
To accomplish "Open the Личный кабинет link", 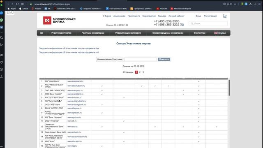I will coord(176,16).
